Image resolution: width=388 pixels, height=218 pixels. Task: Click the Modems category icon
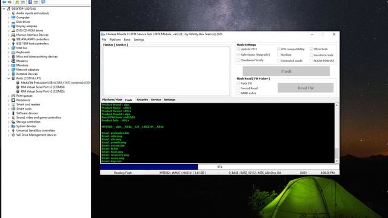click(13, 61)
